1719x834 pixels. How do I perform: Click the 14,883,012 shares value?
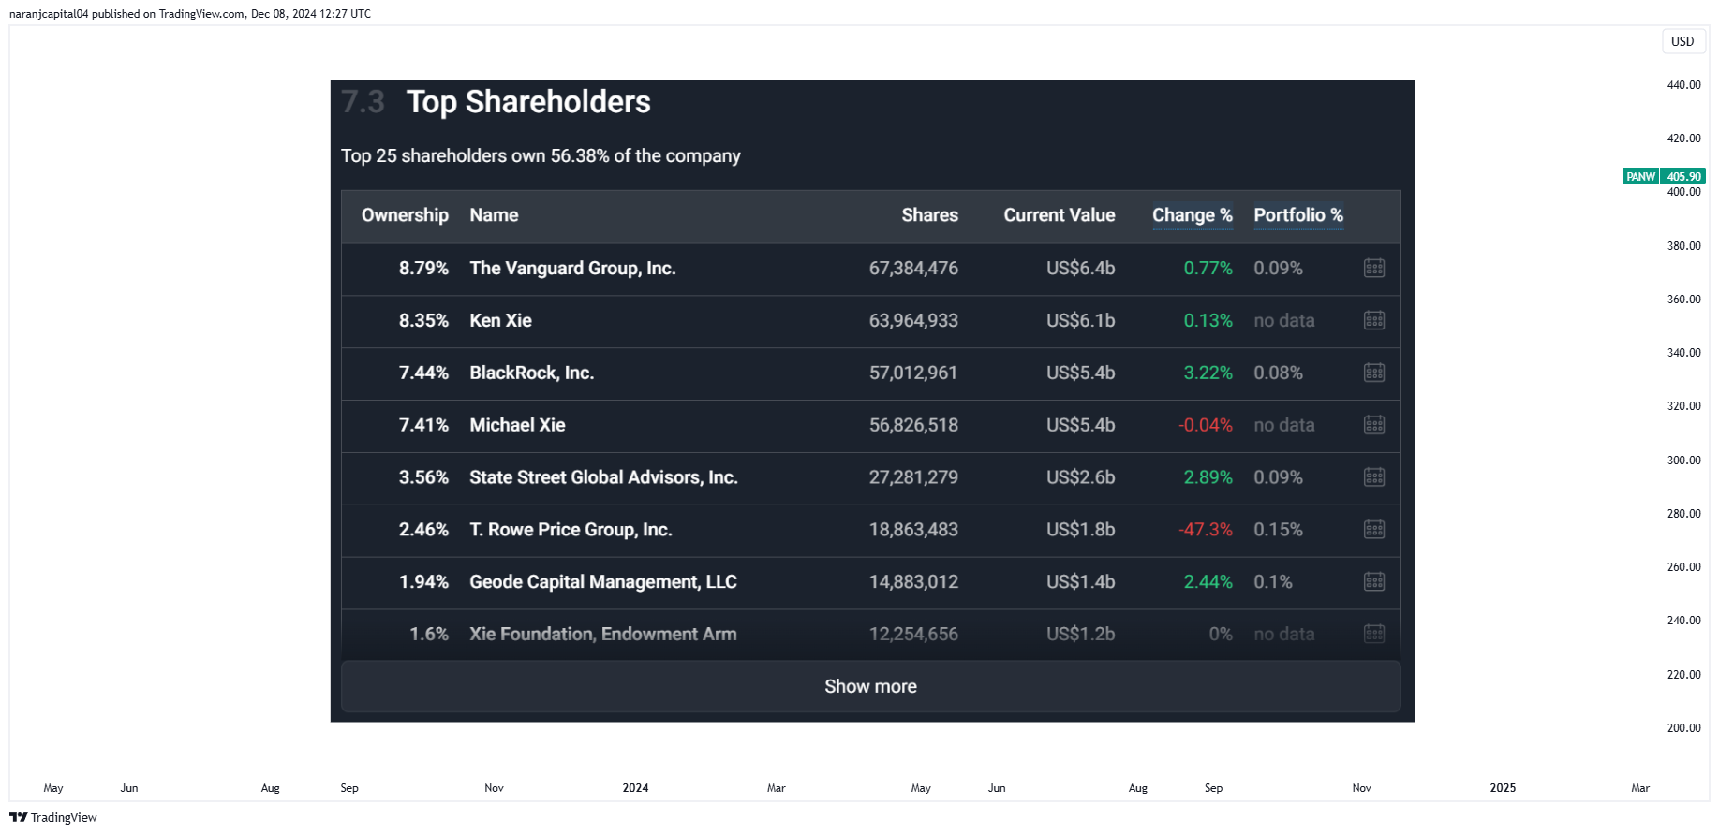pyautogui.click(x=913, y=582)
